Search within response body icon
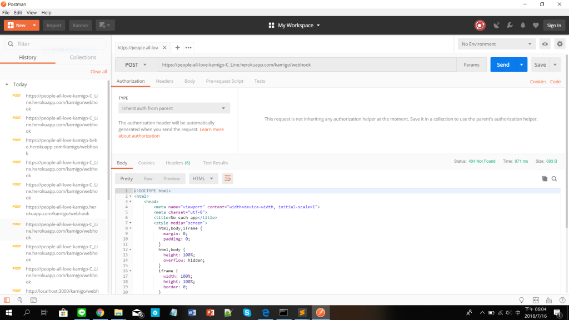Viewport: 569px width, 320px height. [x=554, y=178]
